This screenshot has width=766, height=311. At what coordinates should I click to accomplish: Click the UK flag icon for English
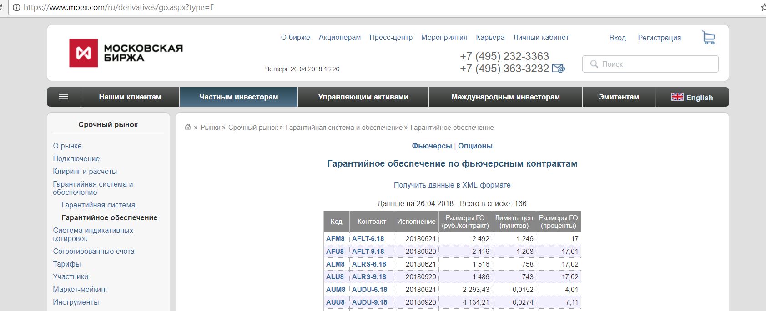(677, 97)
